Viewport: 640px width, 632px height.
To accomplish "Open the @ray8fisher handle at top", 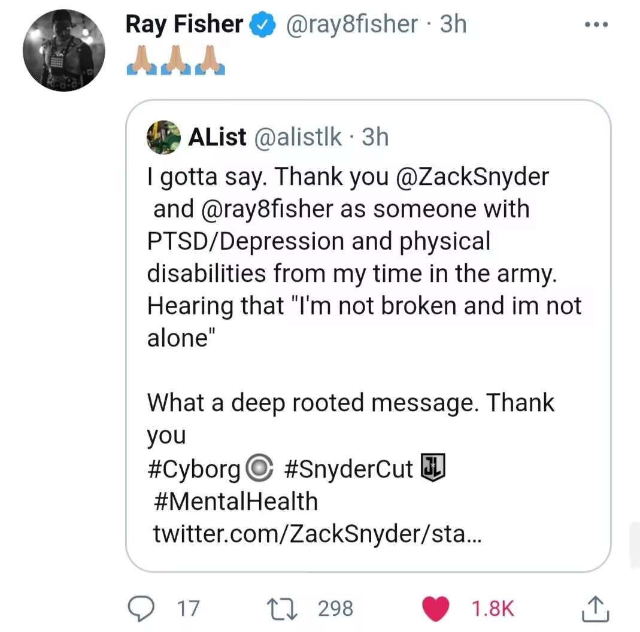I will [353, 25].
